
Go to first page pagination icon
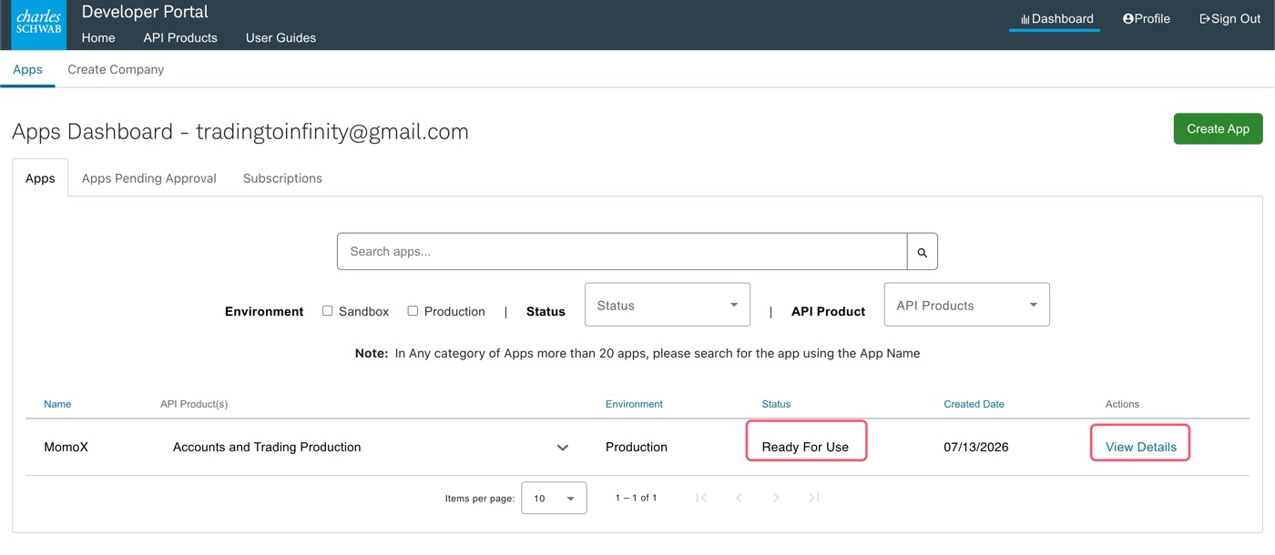(x=701, y=498)
